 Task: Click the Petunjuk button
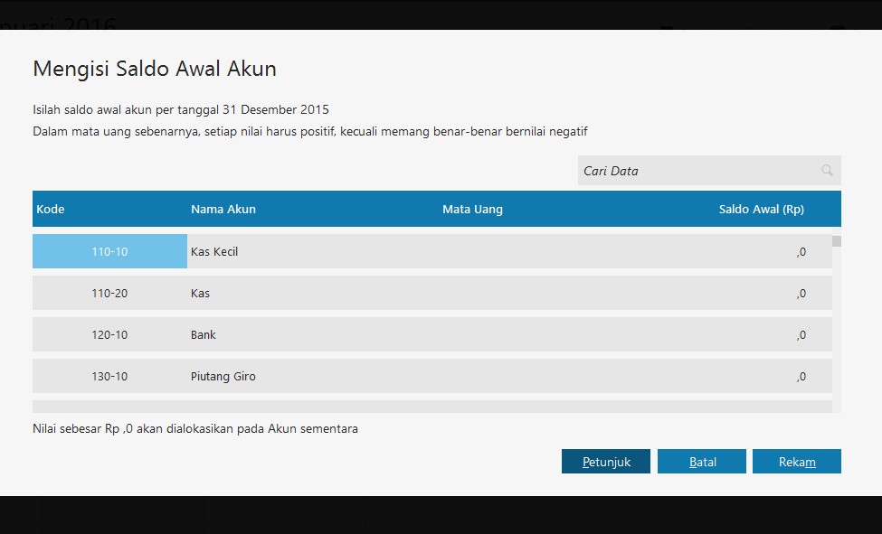point(605,461)
